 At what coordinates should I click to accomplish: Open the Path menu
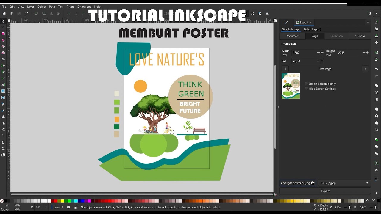click(52, 7)
